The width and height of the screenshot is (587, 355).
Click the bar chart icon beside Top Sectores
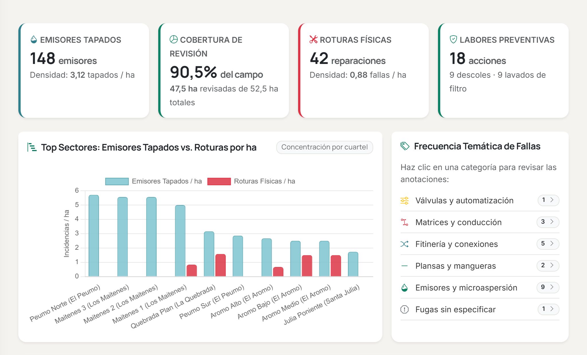[32, 147]
